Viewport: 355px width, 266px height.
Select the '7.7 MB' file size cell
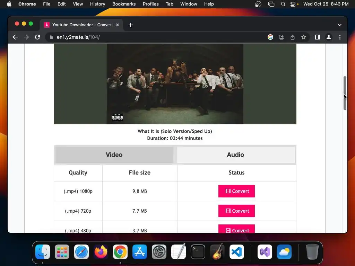click(x=140, y=211)
